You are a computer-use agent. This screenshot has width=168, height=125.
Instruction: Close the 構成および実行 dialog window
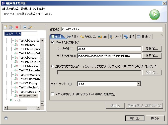pos(164,3)
